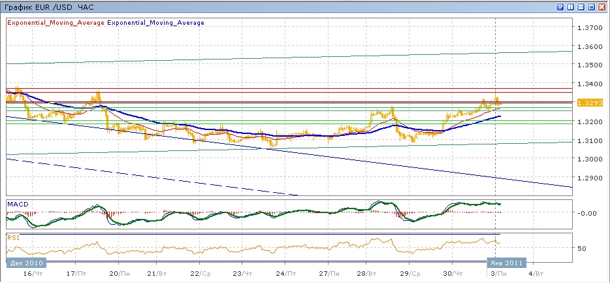Click the current price tag 1.3293
Viewport: 610px width, 283px height.
[592, 103]
